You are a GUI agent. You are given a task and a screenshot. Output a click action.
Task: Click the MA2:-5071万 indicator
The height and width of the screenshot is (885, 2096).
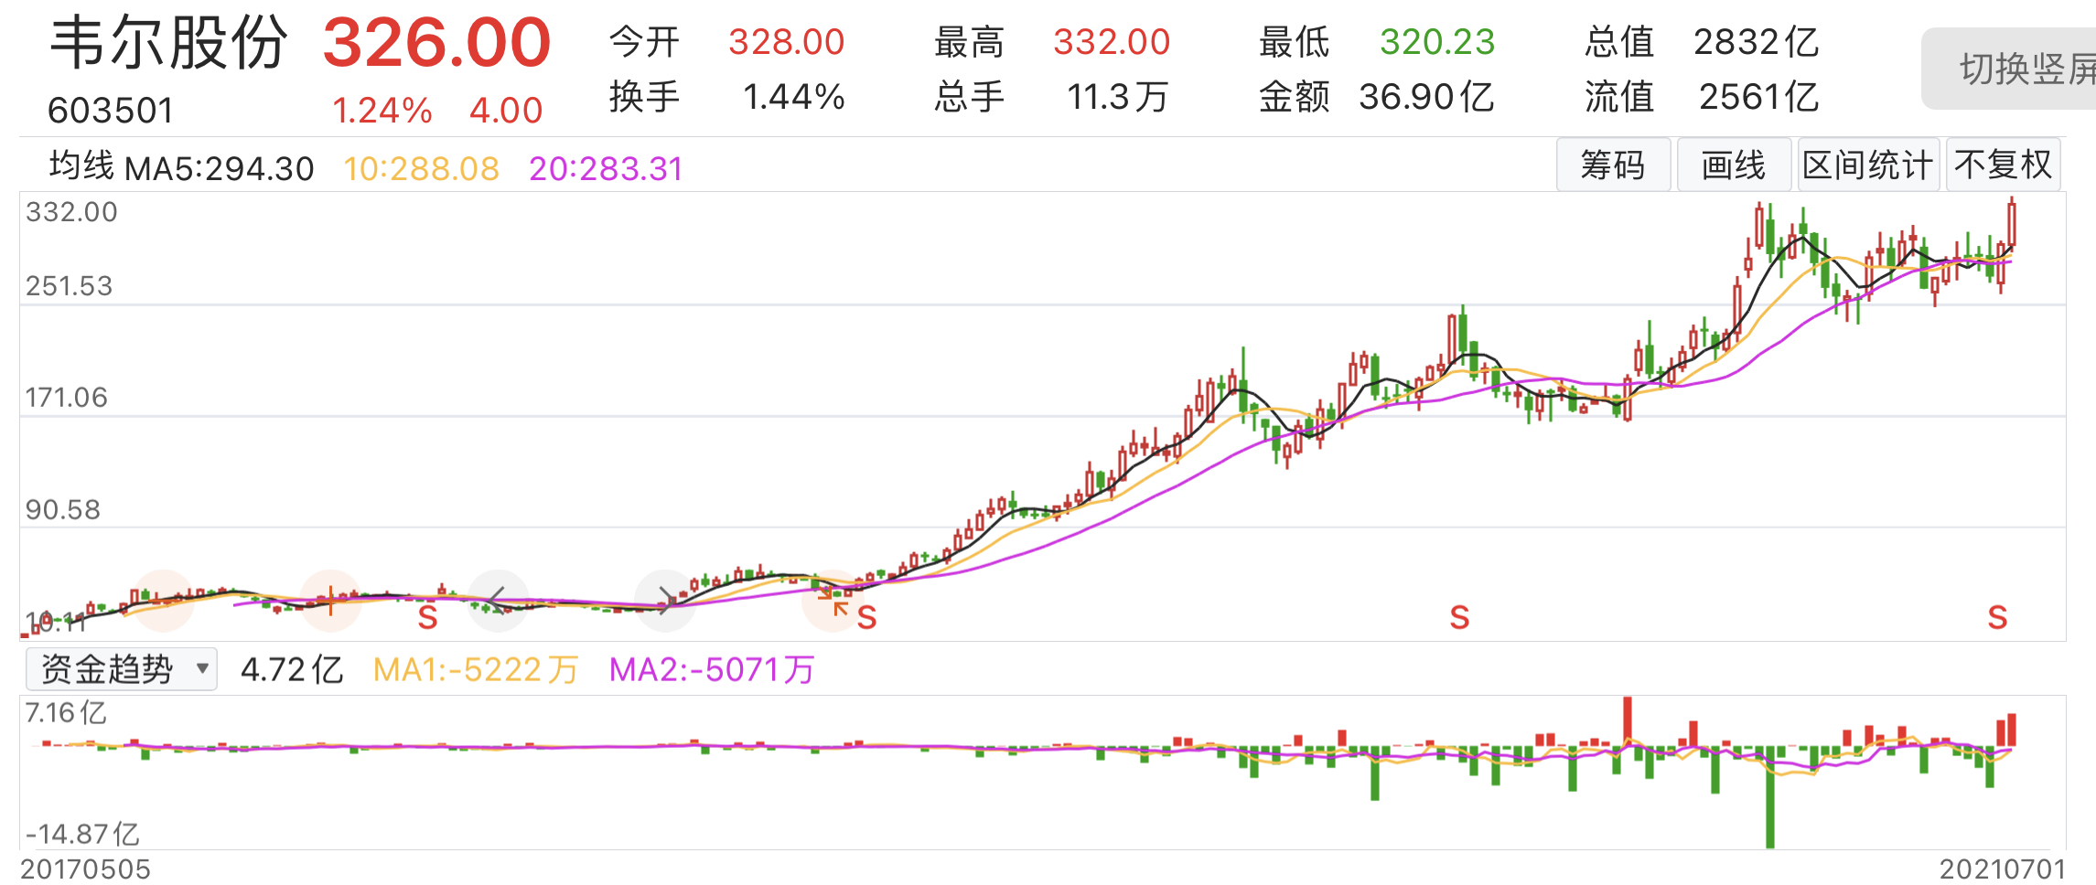coord(712,670)
